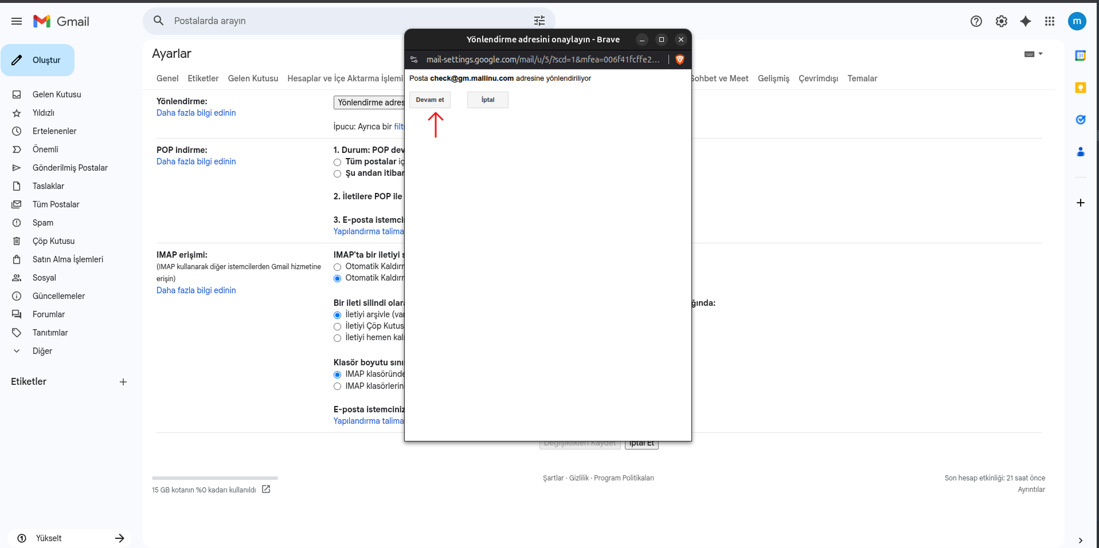
Task: Open the Çöp Kutusu folder
Action: (x=53, y=241)
